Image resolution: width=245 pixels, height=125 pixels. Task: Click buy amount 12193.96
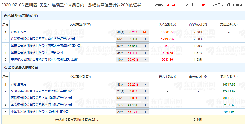(168, 39)
